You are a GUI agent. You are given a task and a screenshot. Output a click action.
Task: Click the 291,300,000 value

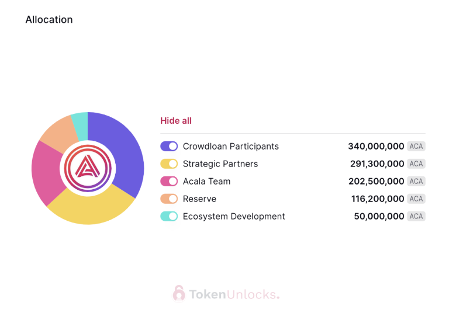tap(377, 164)
